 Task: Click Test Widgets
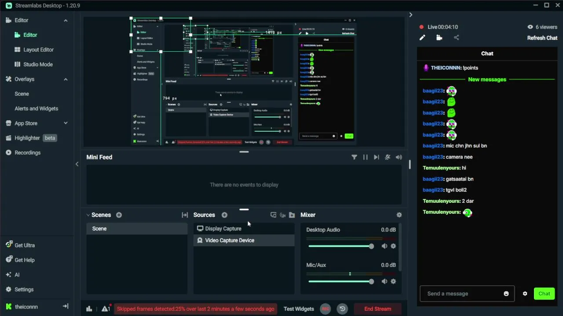[x=299, y=309]
